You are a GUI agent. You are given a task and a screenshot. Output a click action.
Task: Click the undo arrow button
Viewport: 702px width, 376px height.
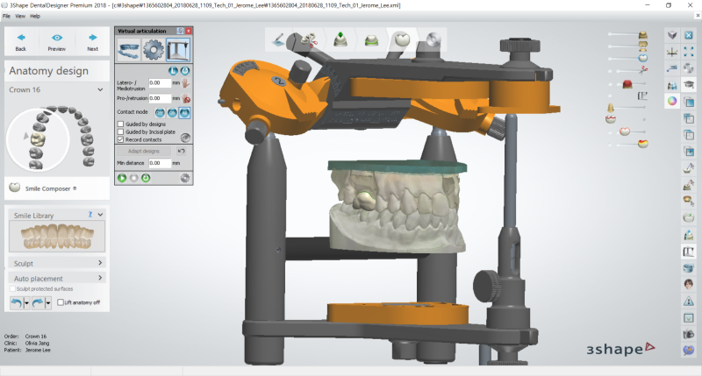point(17,302)
